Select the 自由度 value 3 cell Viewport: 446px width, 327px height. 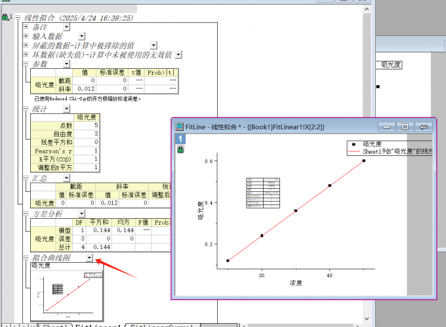click(87, 134)
